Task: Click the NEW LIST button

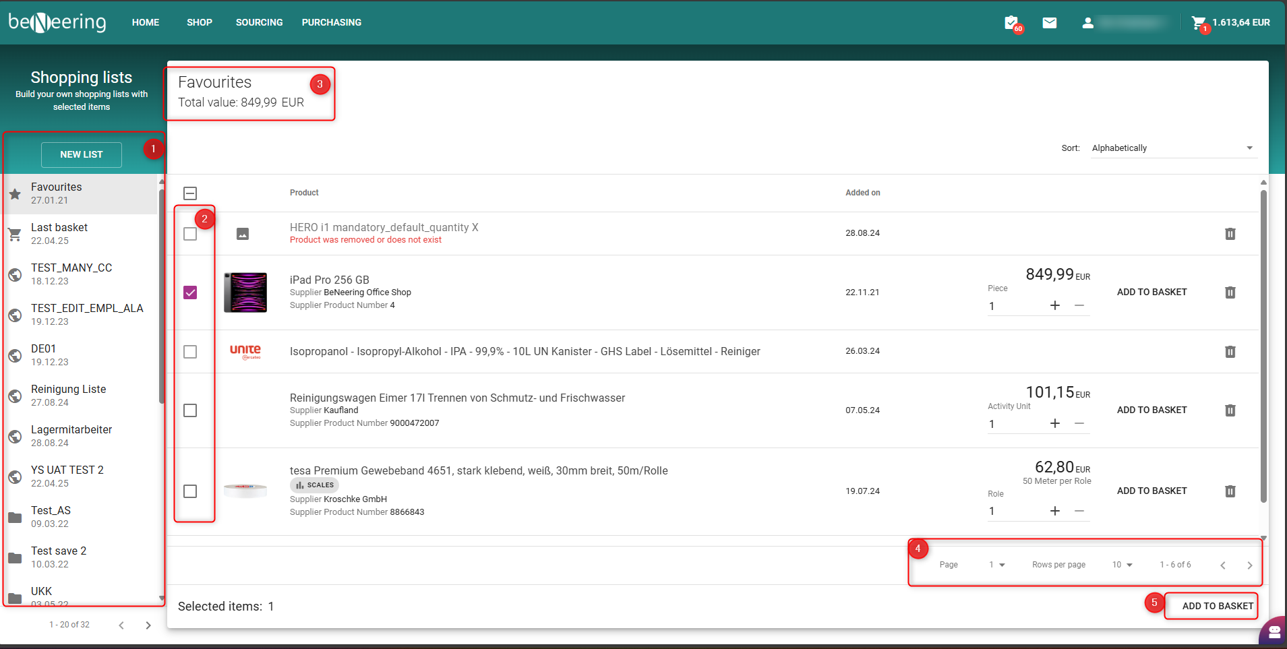Action: click(82, 155)
